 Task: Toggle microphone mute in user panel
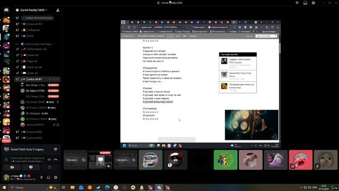(41, 177)
